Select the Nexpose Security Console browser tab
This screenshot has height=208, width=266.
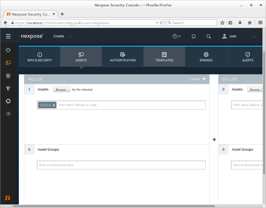click(x=31, y=14)
